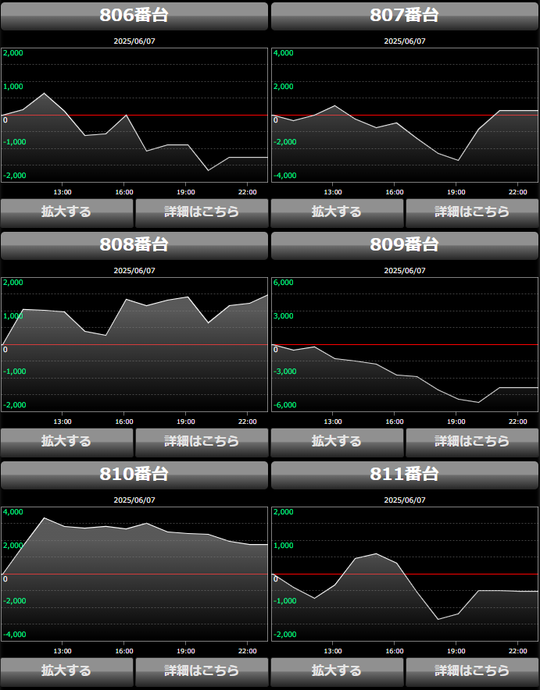Viewport: 540px width, 690px height.
Task: Click the 2025/06/07 date above 808番台 graph
Action: click(x=134, y=271)
